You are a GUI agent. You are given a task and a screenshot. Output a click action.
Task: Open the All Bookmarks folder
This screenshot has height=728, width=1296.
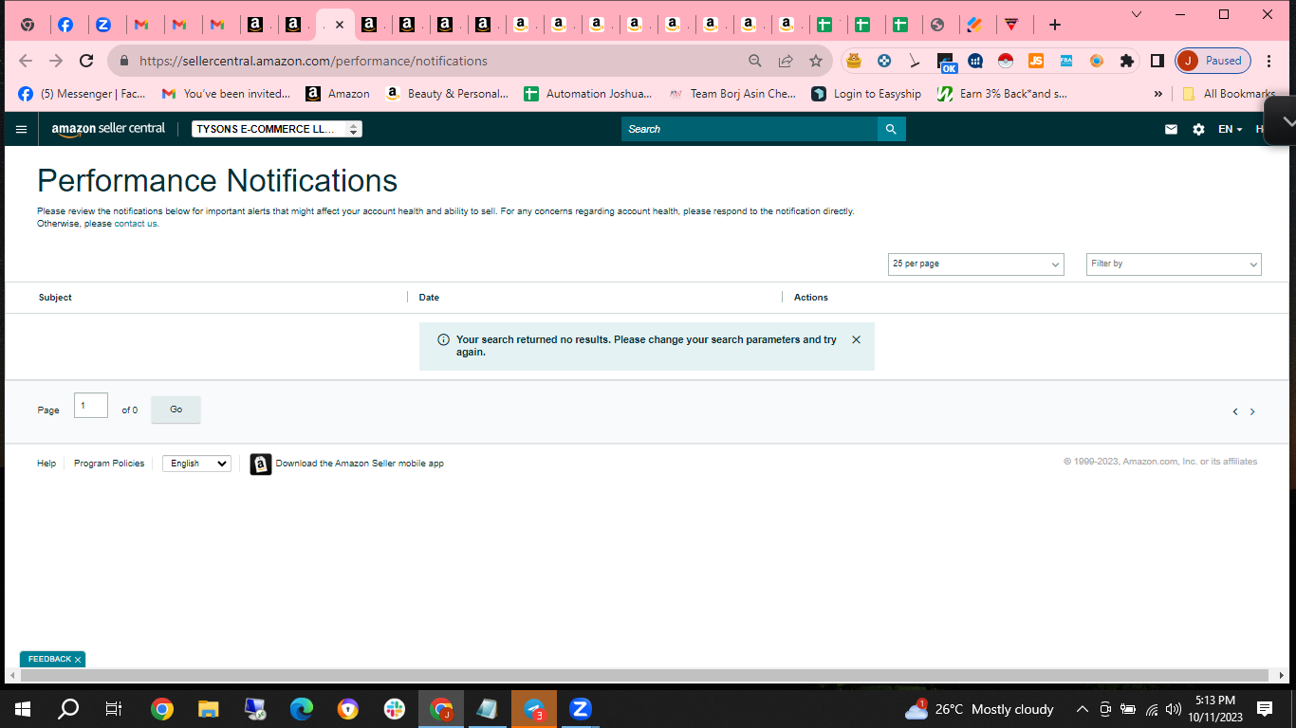[x=1228, y=94]
